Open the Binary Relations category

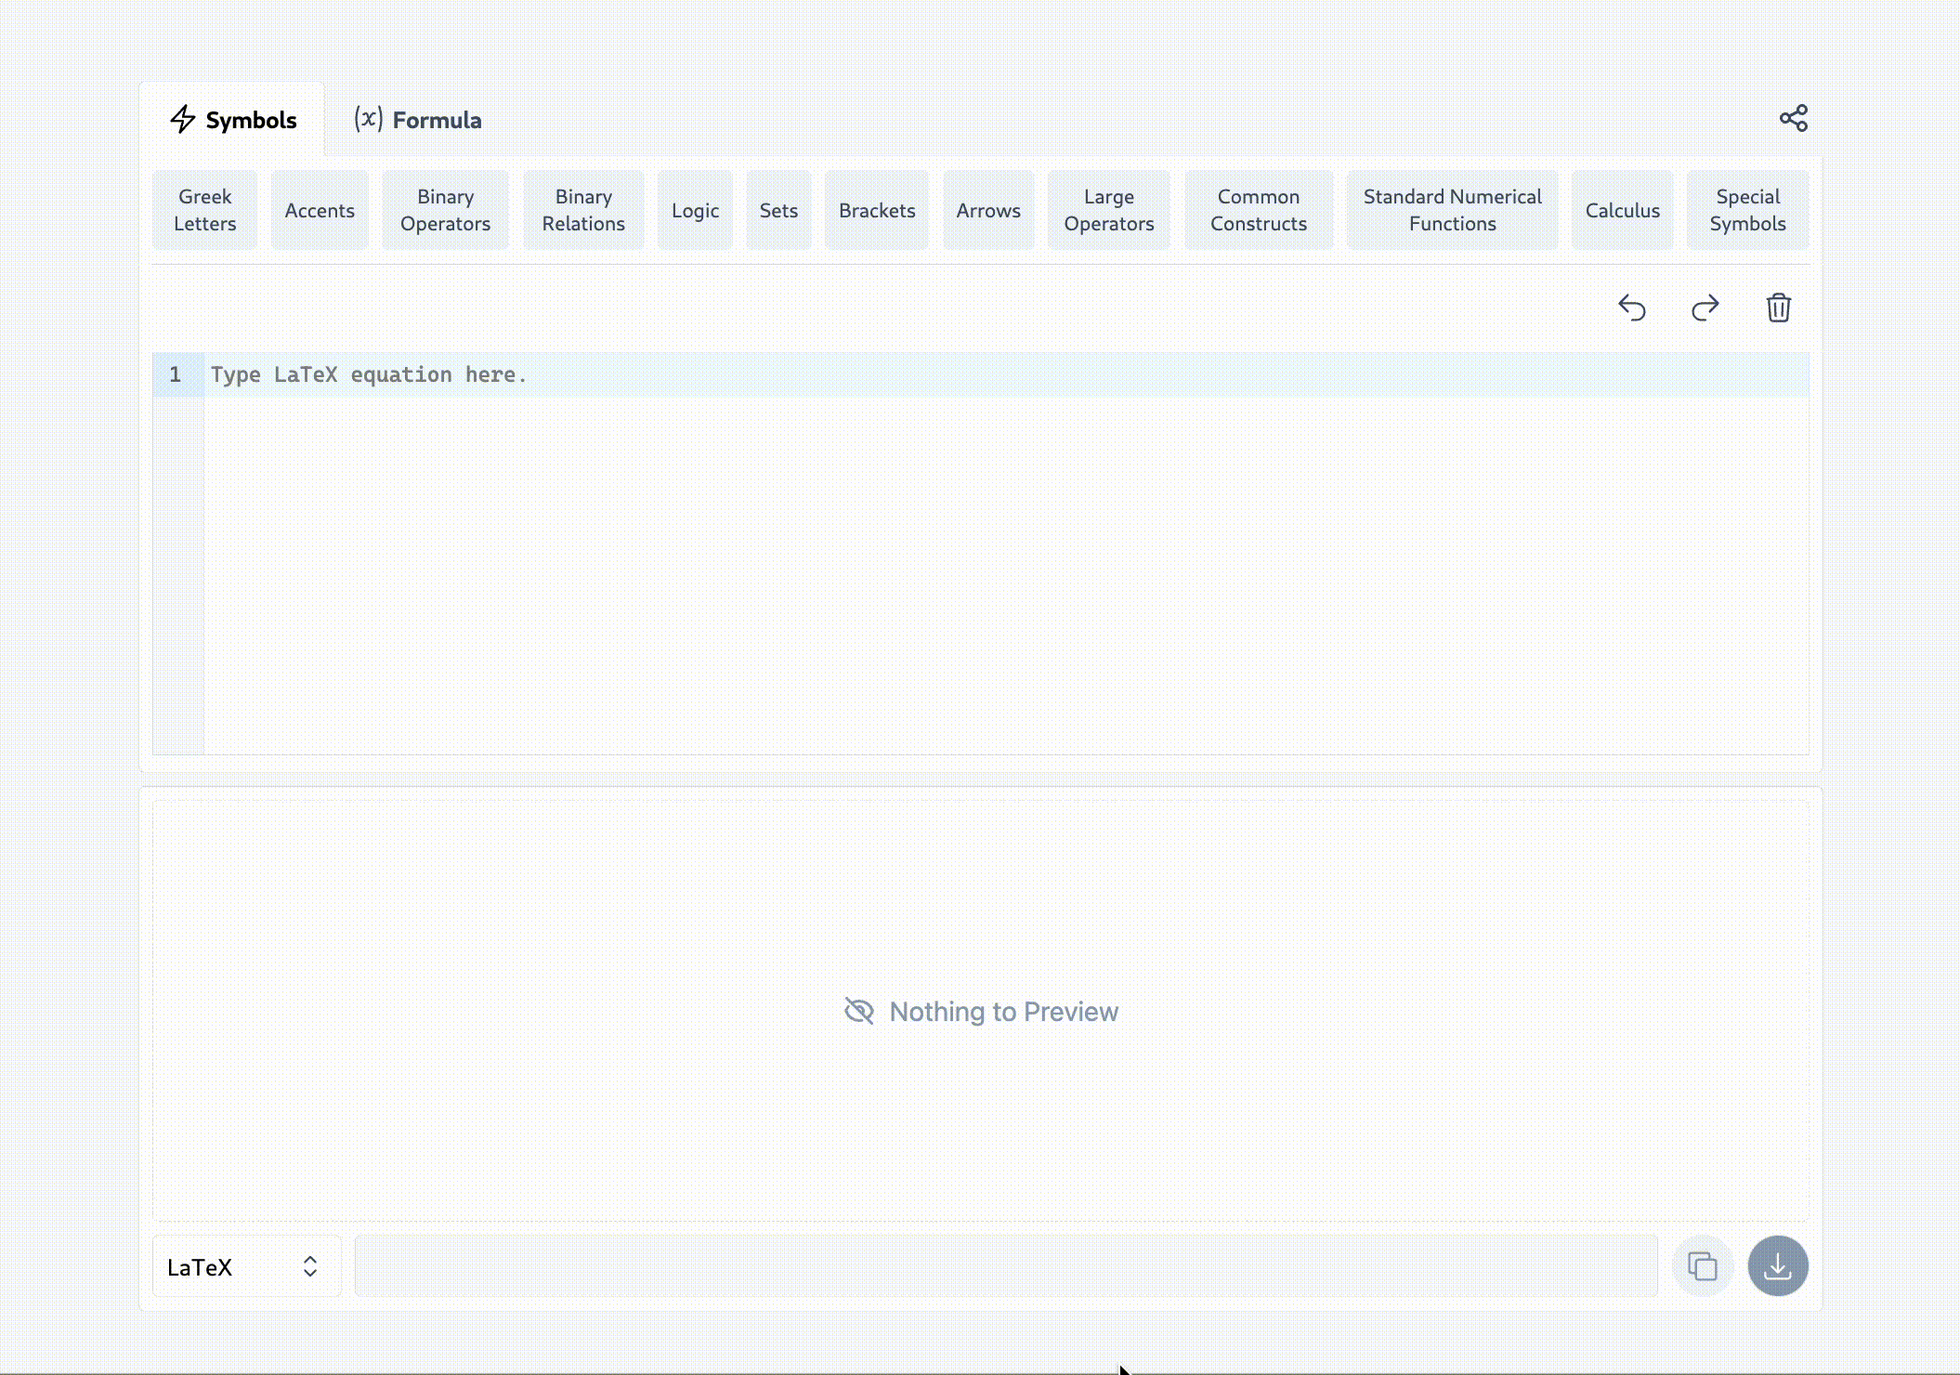click(583, 210)
